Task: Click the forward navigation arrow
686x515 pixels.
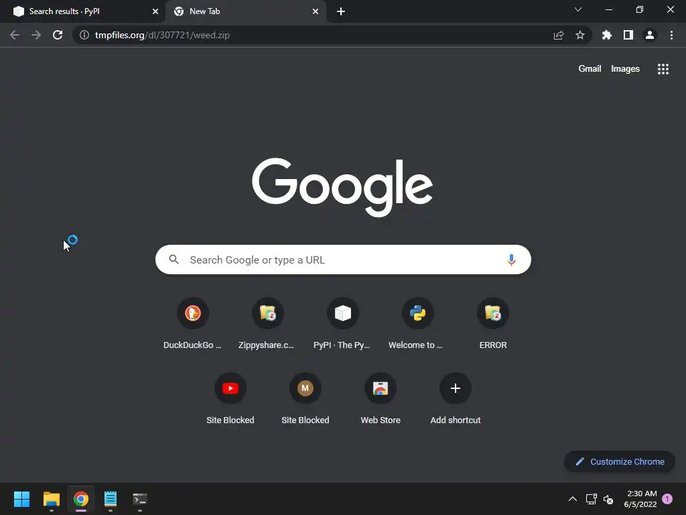Action: tap(36, 35)
